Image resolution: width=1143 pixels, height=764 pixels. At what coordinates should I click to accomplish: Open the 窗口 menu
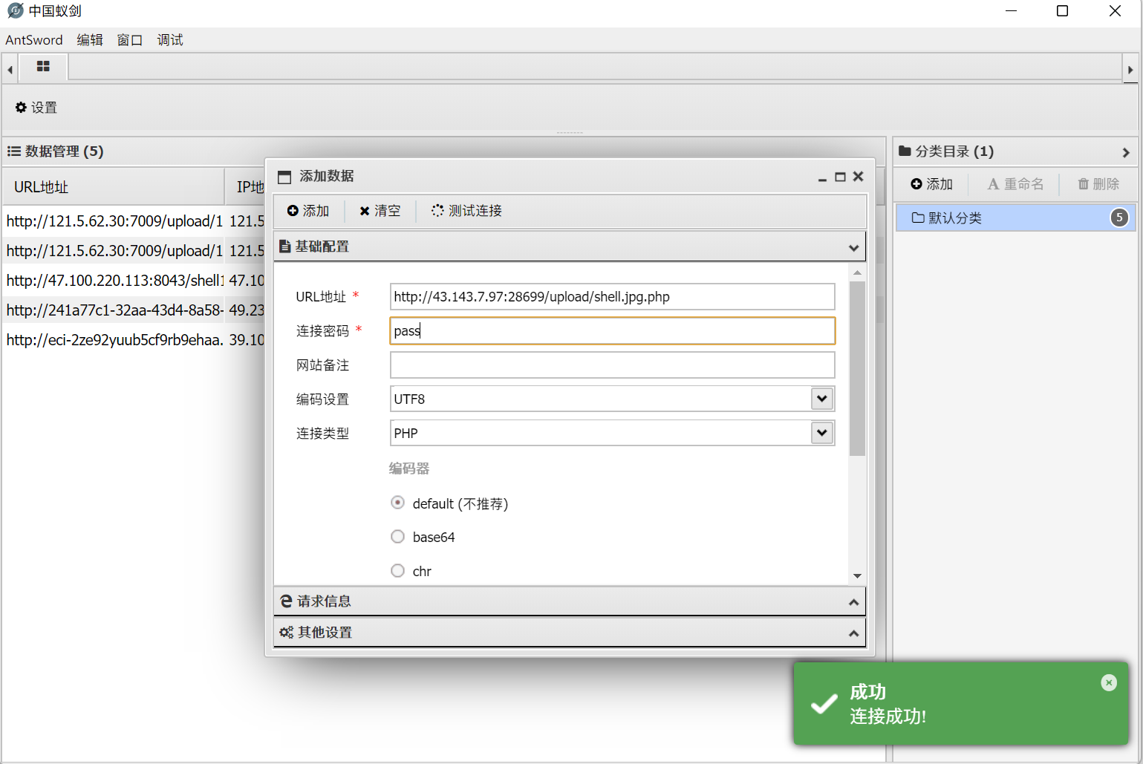[x=130, y=40]
